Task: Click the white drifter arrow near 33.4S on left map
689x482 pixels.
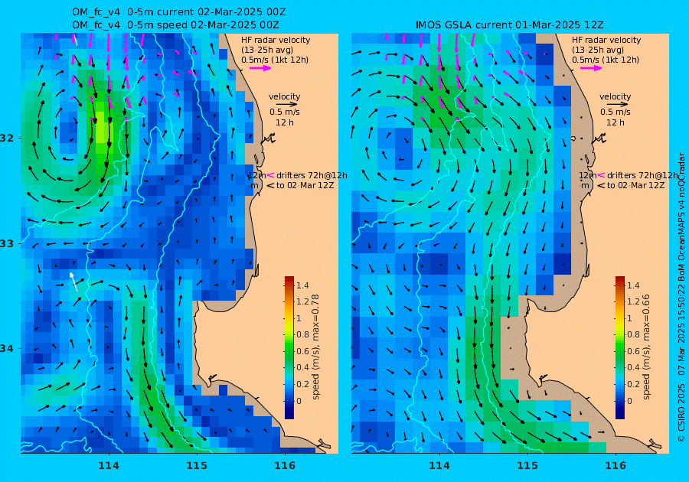Action: point(73,281)
